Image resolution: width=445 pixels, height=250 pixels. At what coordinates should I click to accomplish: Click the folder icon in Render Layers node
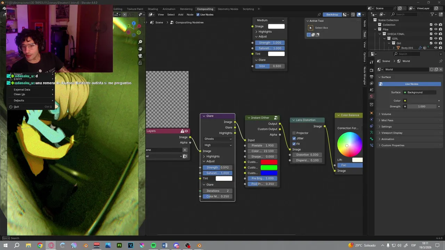point(185,156)
